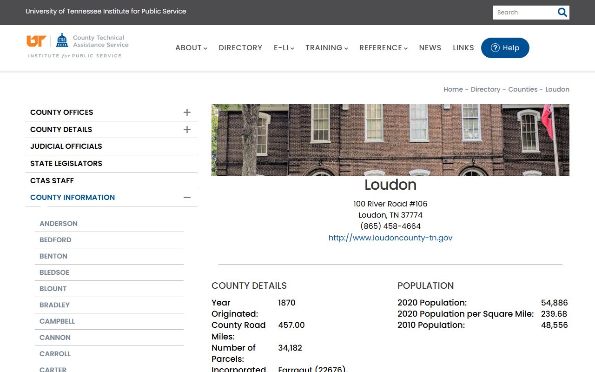Screen dimensions: 595x372
Task: Follow the Counties breadcrumb link
Action: pos(523,89)
